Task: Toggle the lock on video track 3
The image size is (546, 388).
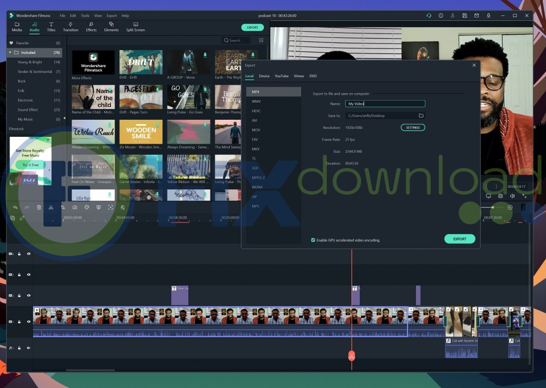Action: pos(19,275)
